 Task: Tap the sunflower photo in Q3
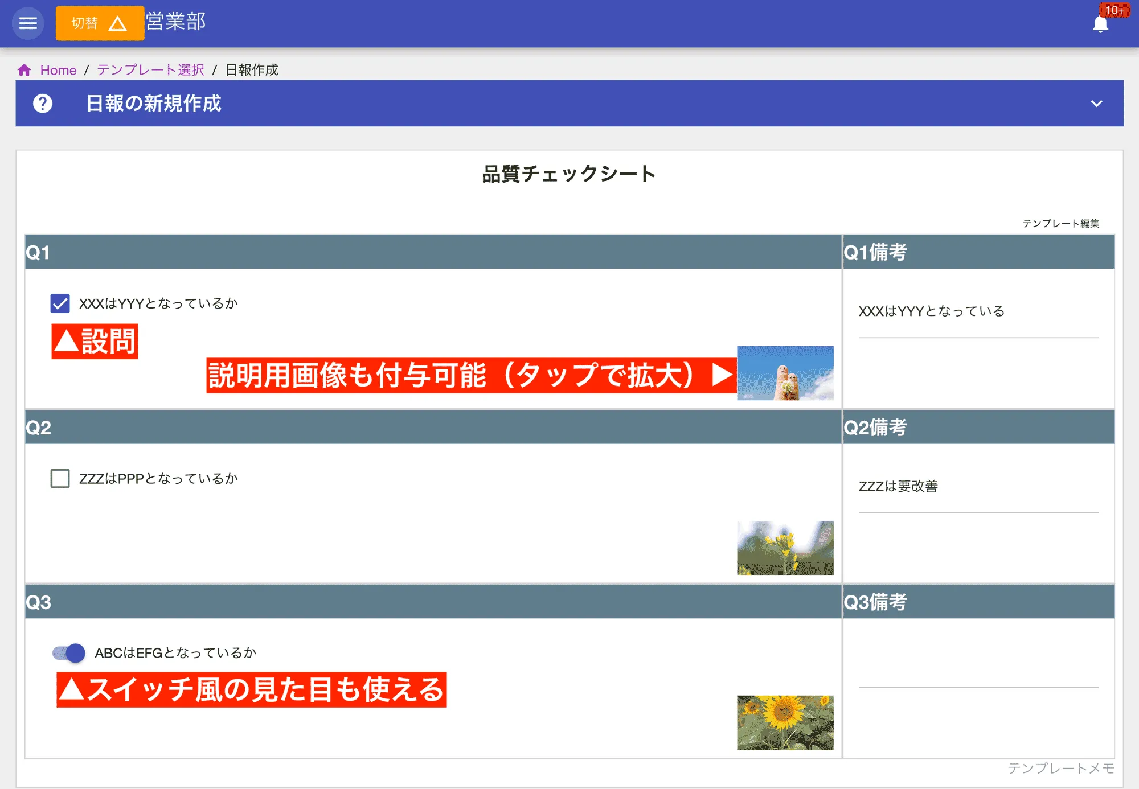[x=786, y=720]
